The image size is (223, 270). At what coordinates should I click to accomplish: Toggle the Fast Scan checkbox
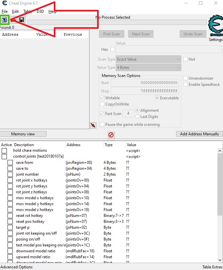point(102,113)
